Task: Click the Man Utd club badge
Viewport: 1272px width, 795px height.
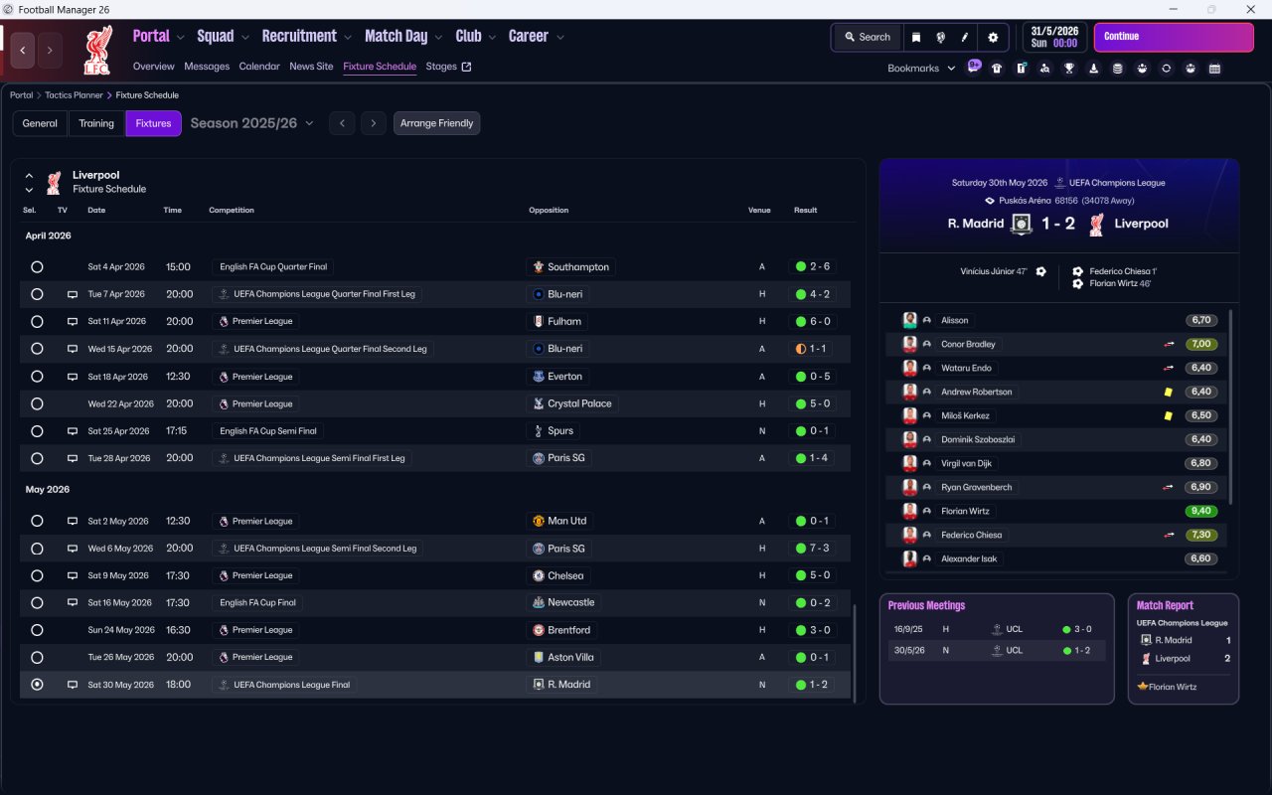Action: coord(538,521)
